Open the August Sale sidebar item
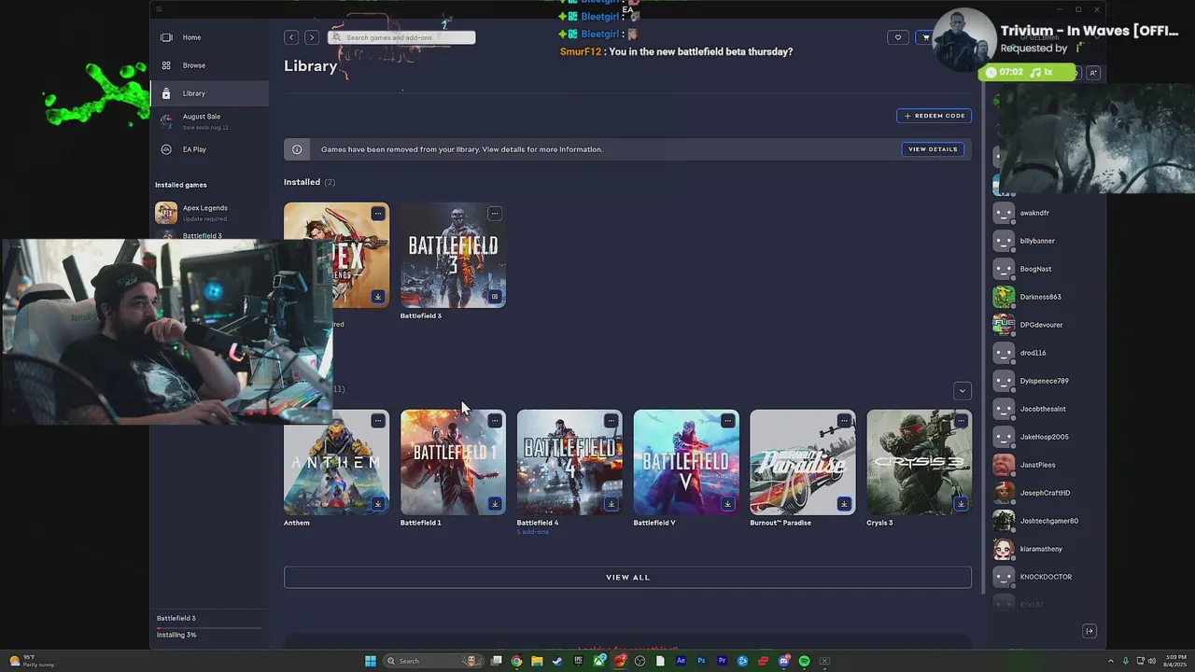1195x672 pixels. coord(209,121)
